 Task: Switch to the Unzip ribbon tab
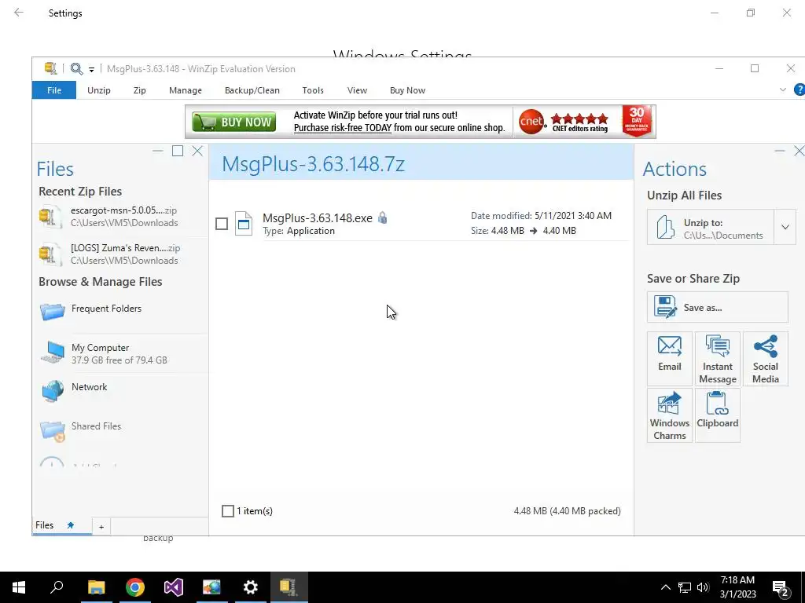tap(98, 90)
